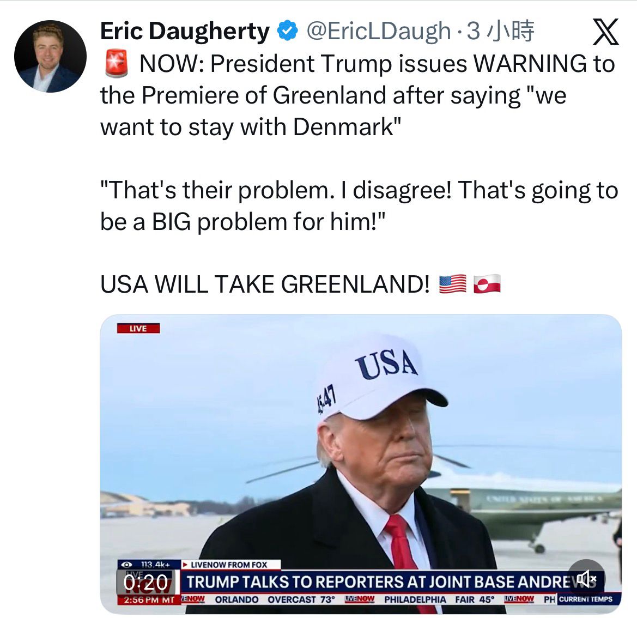This screenshot has height=618, width=637.
Task: Click the "USA WILL TAKE GREENLAND!" text
Action: (265, 284)
